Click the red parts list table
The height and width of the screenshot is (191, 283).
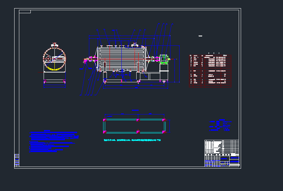point(210,70)
